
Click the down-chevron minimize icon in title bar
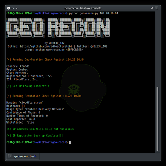(17, 8)
